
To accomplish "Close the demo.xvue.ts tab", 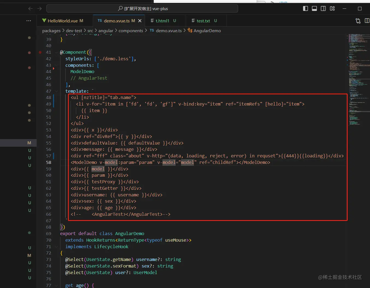I will click(140, 21).
